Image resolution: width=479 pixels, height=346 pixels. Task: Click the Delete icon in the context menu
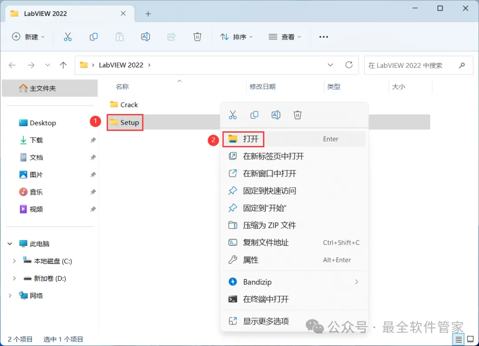coord(298,115)
